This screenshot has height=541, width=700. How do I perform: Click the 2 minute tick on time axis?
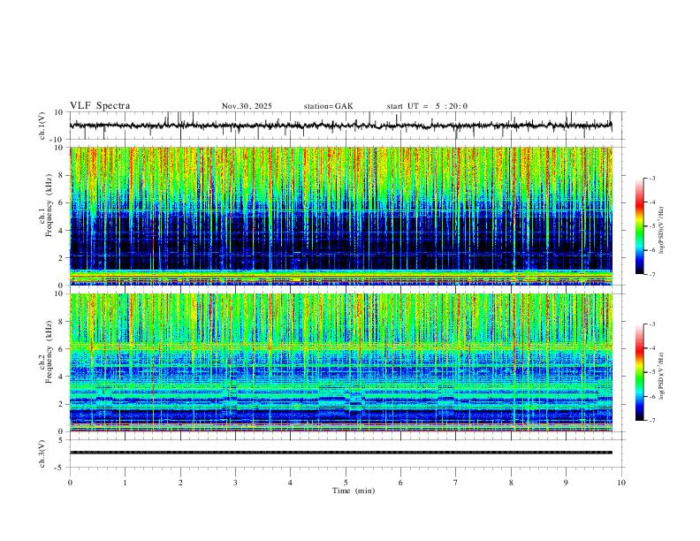(x=180, y=483)
